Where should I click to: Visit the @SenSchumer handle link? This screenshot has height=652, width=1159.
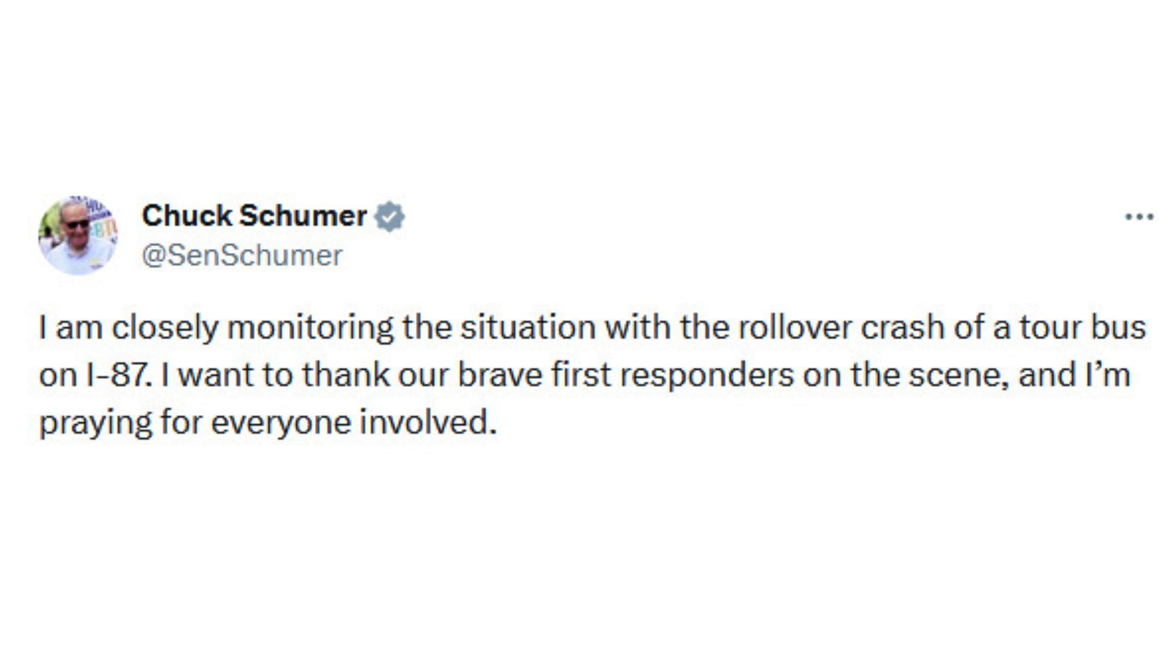pyautogui.click(x=242, y=255)
